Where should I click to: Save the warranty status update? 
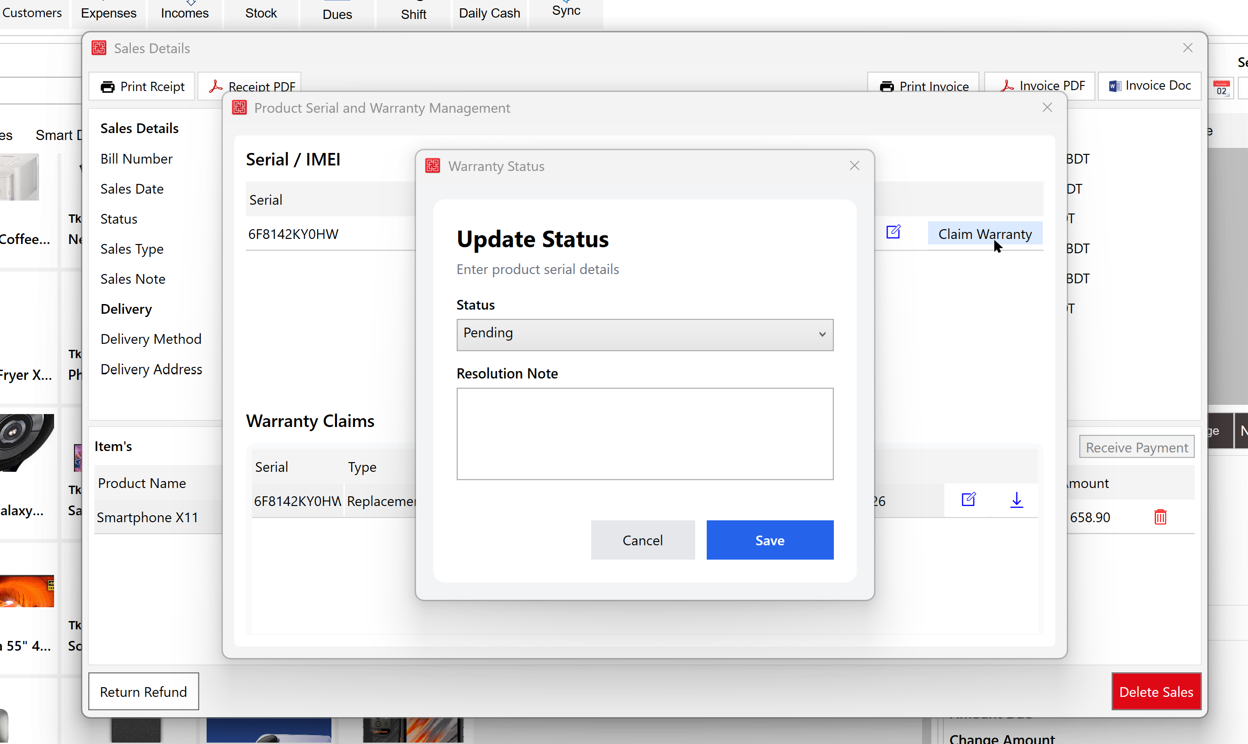pyautogui.click(x=770, y=540)
